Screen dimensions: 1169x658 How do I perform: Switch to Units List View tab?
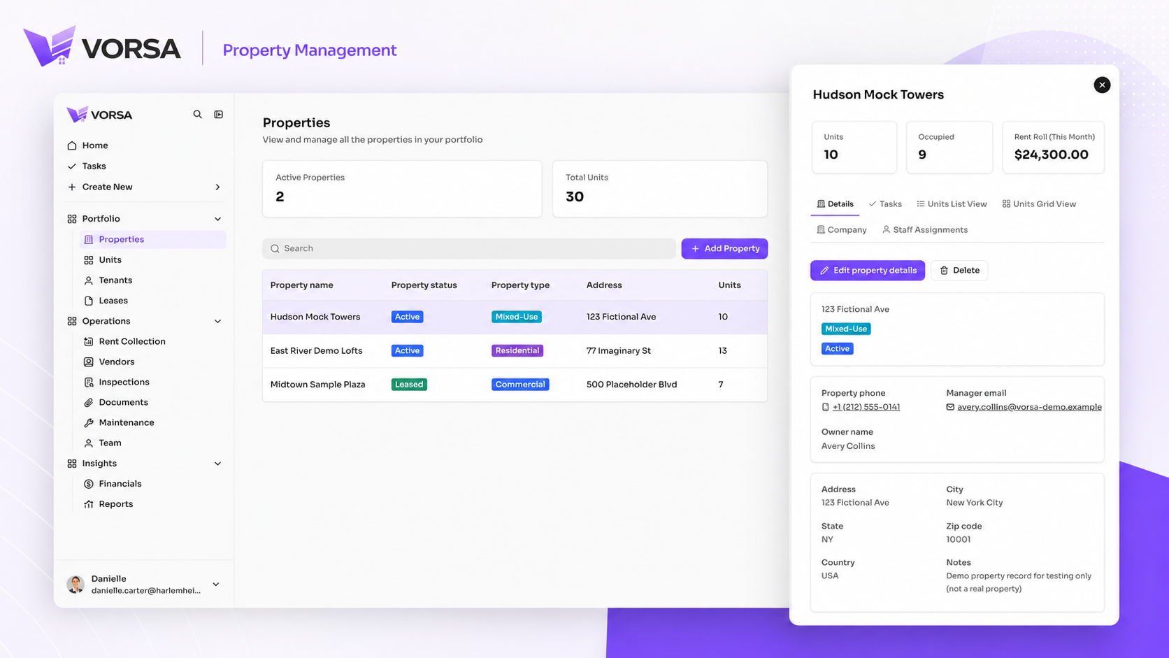click(x=952, y=204)
